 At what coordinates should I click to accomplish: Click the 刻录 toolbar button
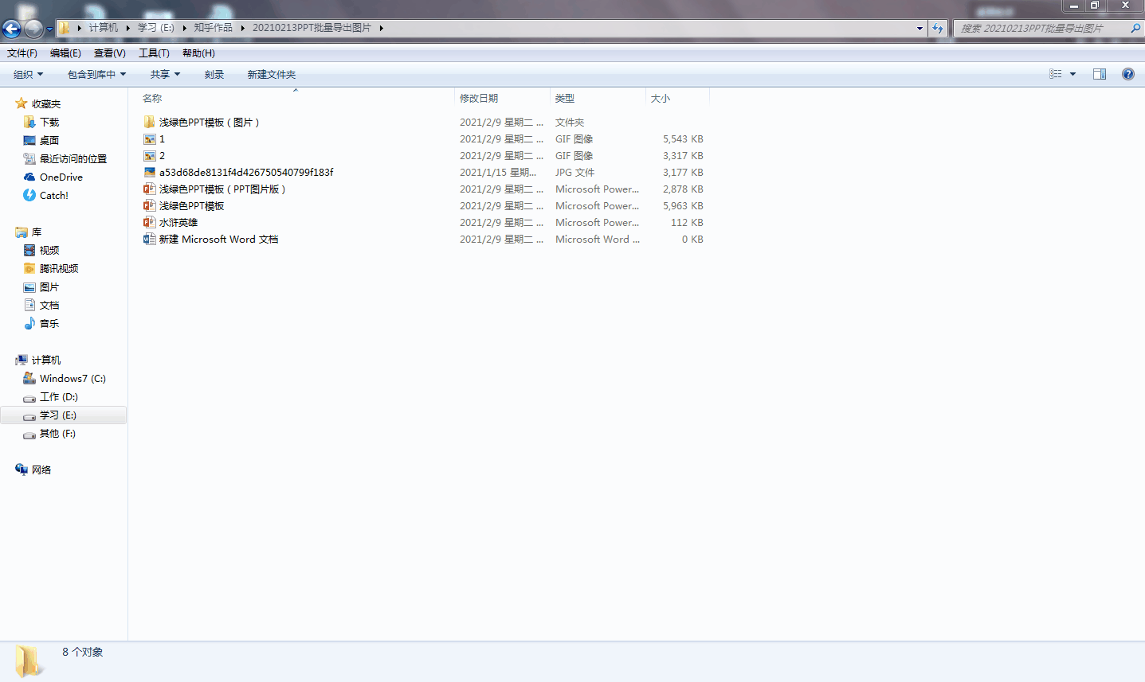[x=214, y=75]
